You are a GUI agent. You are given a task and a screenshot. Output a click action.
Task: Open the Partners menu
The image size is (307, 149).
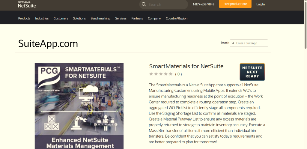point(137,18)
